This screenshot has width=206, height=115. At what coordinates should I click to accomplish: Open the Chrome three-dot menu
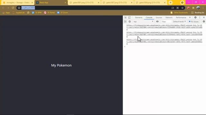[203, 8]
